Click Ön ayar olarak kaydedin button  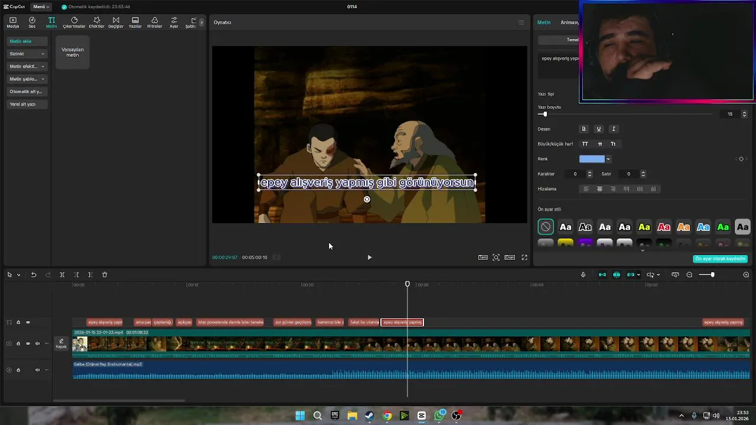(720, 259)
